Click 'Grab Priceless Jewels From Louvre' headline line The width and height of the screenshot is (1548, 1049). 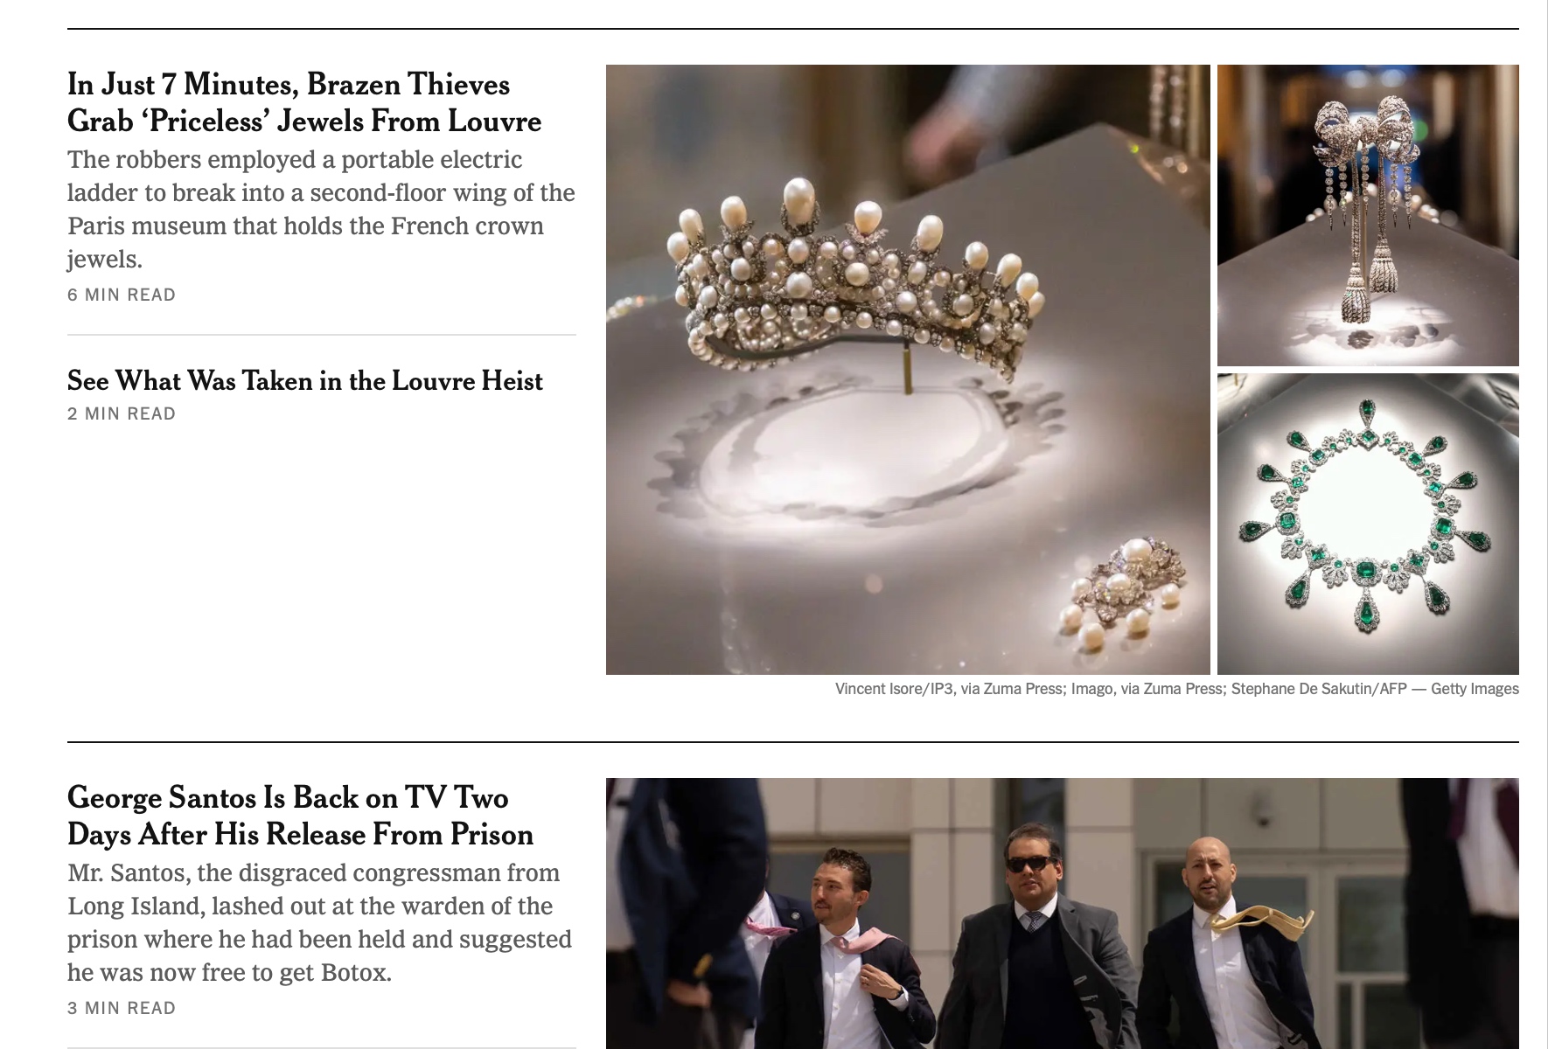pos(304,121)
